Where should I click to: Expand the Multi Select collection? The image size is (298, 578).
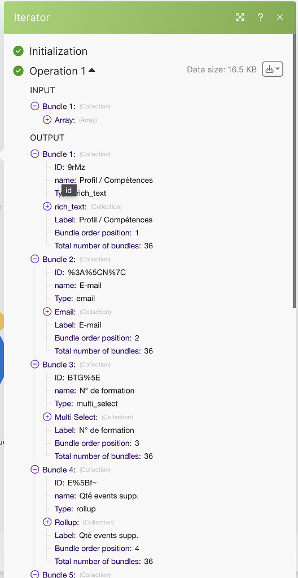47,417
